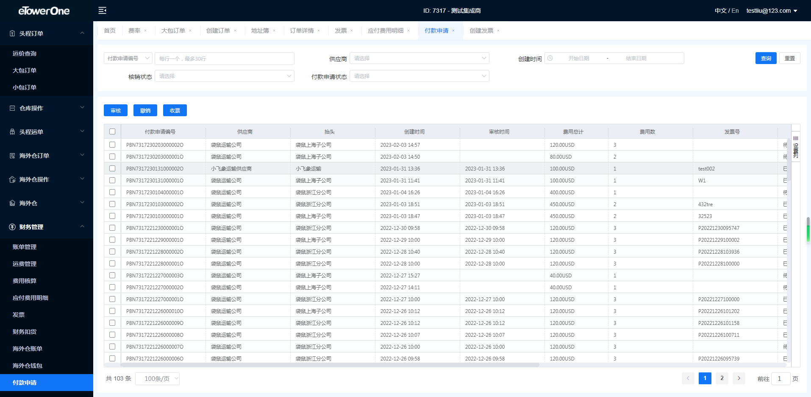Image resolution: width=811 pixels, height=397 pixels.
Task: Go to next page using the arrow icon
Action: point(739,378)
